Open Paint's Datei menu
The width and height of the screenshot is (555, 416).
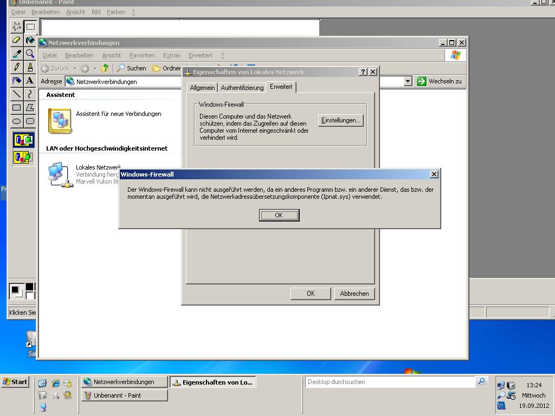click(18, 12)
